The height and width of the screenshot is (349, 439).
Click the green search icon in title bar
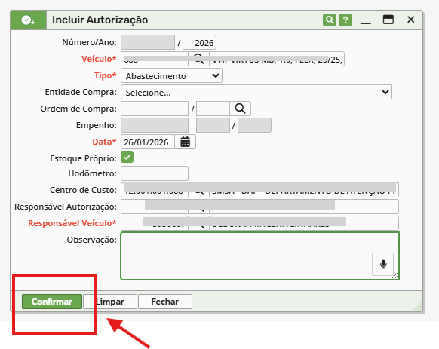(x=330, y=20)
